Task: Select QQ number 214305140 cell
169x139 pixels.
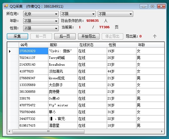Action: (33, 64)
